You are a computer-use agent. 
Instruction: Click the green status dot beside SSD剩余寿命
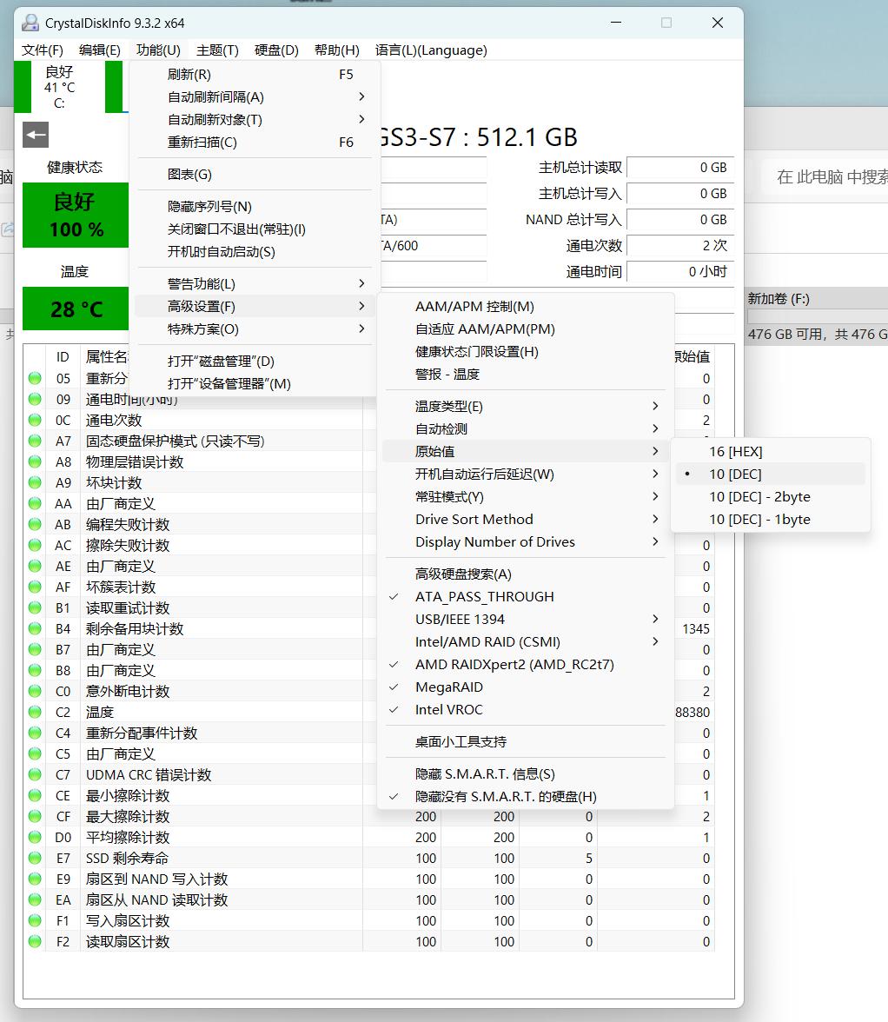click(34, 858)
